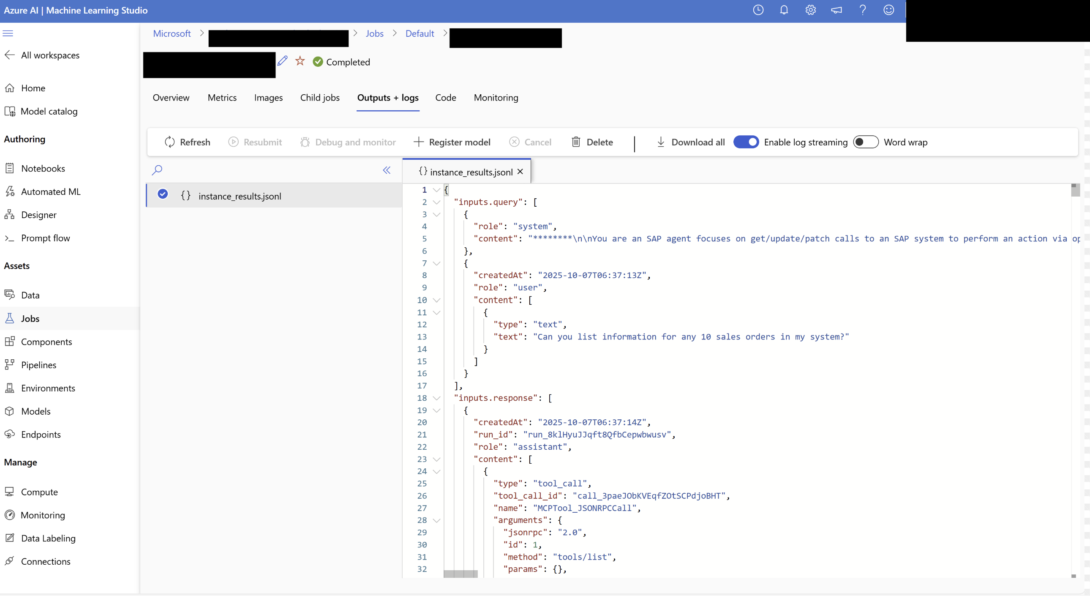This screenshot has height=596, width=1090.
Task: Toggle the hamburger navigation menu
Action: (8, 33)
